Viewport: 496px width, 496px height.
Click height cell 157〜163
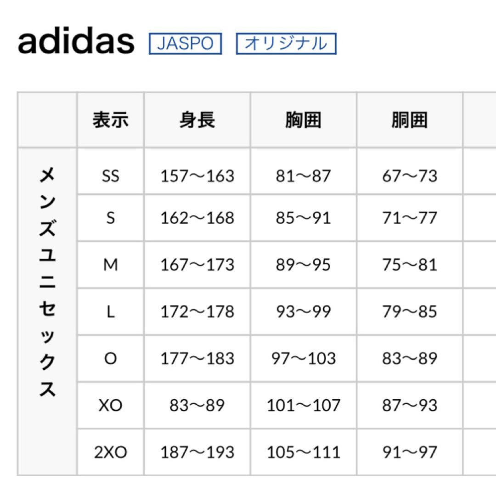click(x=197, y=175)
